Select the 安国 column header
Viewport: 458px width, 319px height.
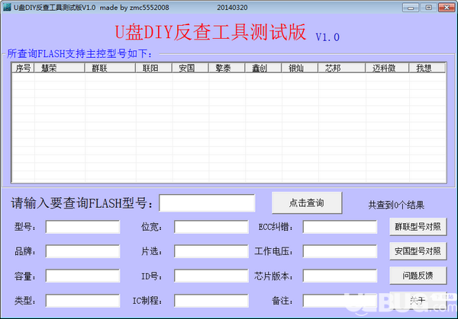click(190, 68)
